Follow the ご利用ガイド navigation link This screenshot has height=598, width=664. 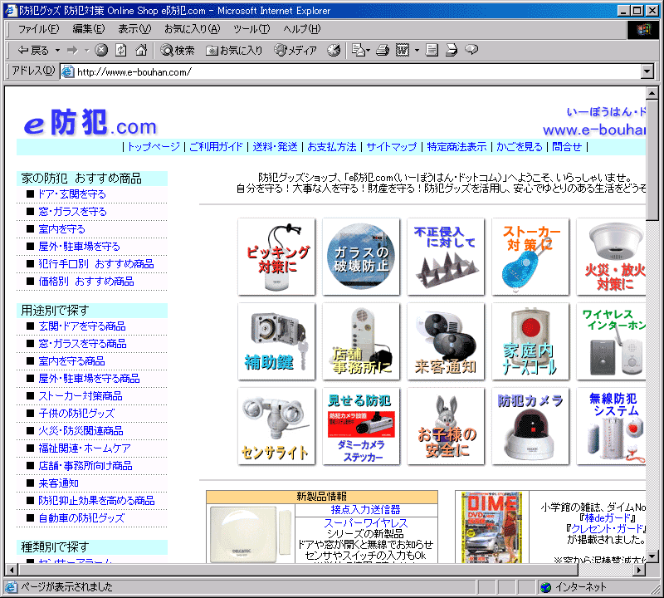pos(216,147)
